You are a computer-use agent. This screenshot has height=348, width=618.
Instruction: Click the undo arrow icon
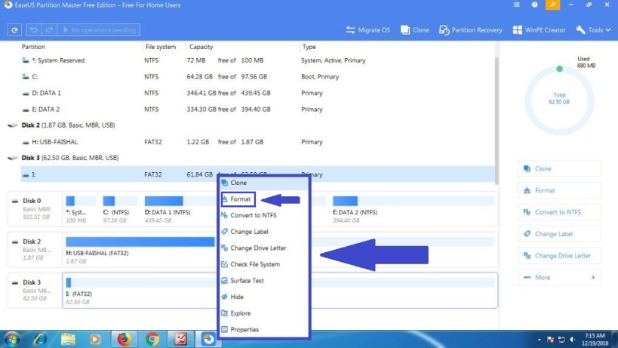(x=34, y=30)
